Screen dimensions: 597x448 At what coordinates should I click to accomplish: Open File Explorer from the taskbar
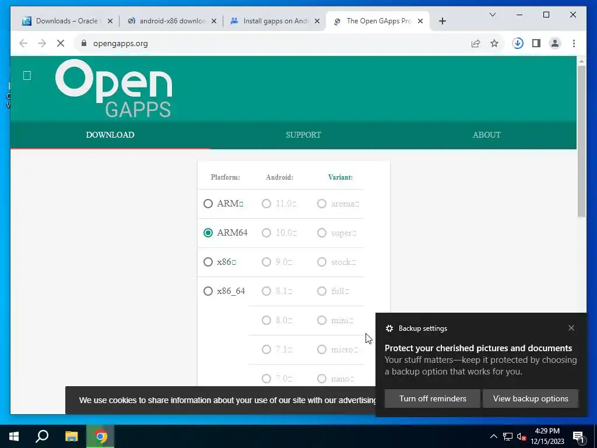point(71,436)
